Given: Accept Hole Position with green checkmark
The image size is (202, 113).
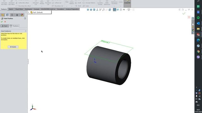Looking at the screenshot, I should (x=2, y=22).
